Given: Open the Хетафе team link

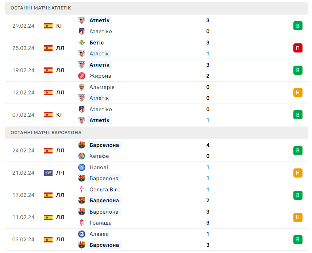Looking at the screenshot, I should point(99,156).
